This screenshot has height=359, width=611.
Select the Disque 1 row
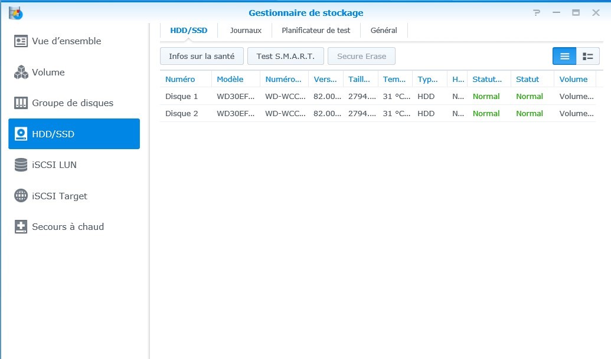(x=378, y=97)
